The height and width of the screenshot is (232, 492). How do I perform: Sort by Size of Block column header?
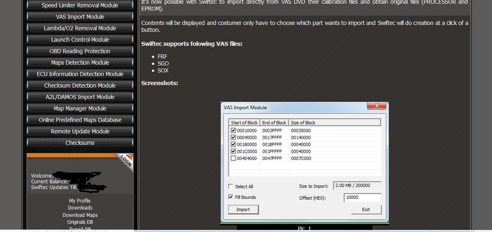point(335,123)
